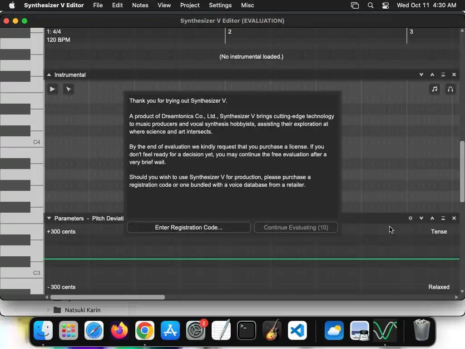Move the Instrumental panel down with the chevron
465x349 pixels.
point(421,75)
